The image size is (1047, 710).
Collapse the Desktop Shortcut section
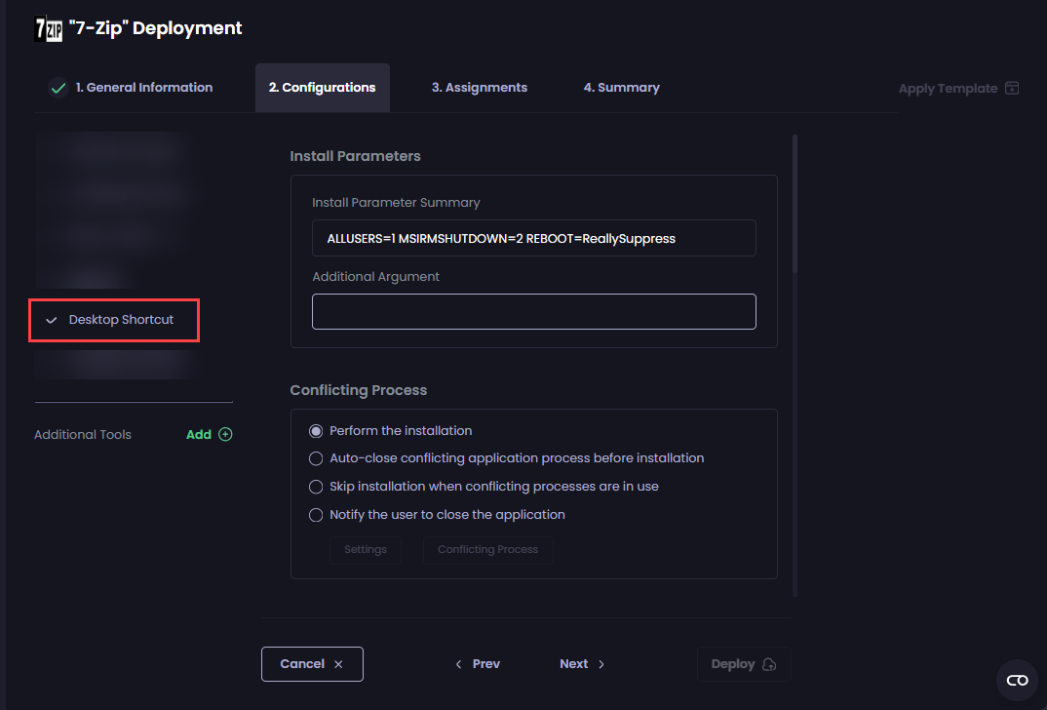click(51, 319)
